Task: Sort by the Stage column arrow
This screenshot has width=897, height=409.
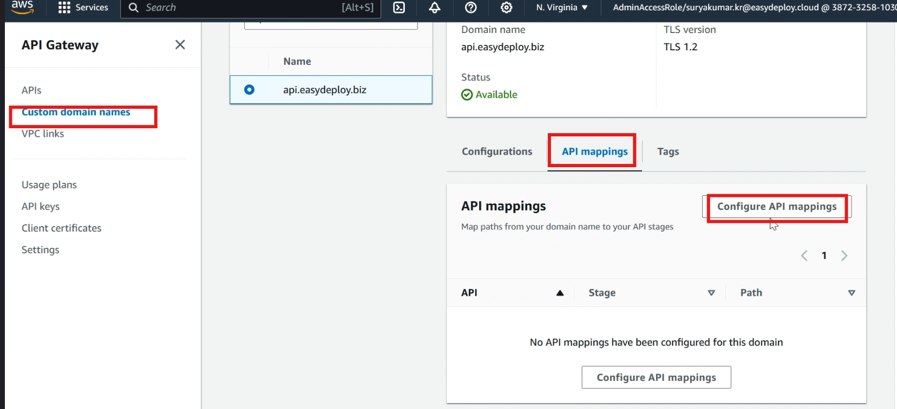Action: 711,293
